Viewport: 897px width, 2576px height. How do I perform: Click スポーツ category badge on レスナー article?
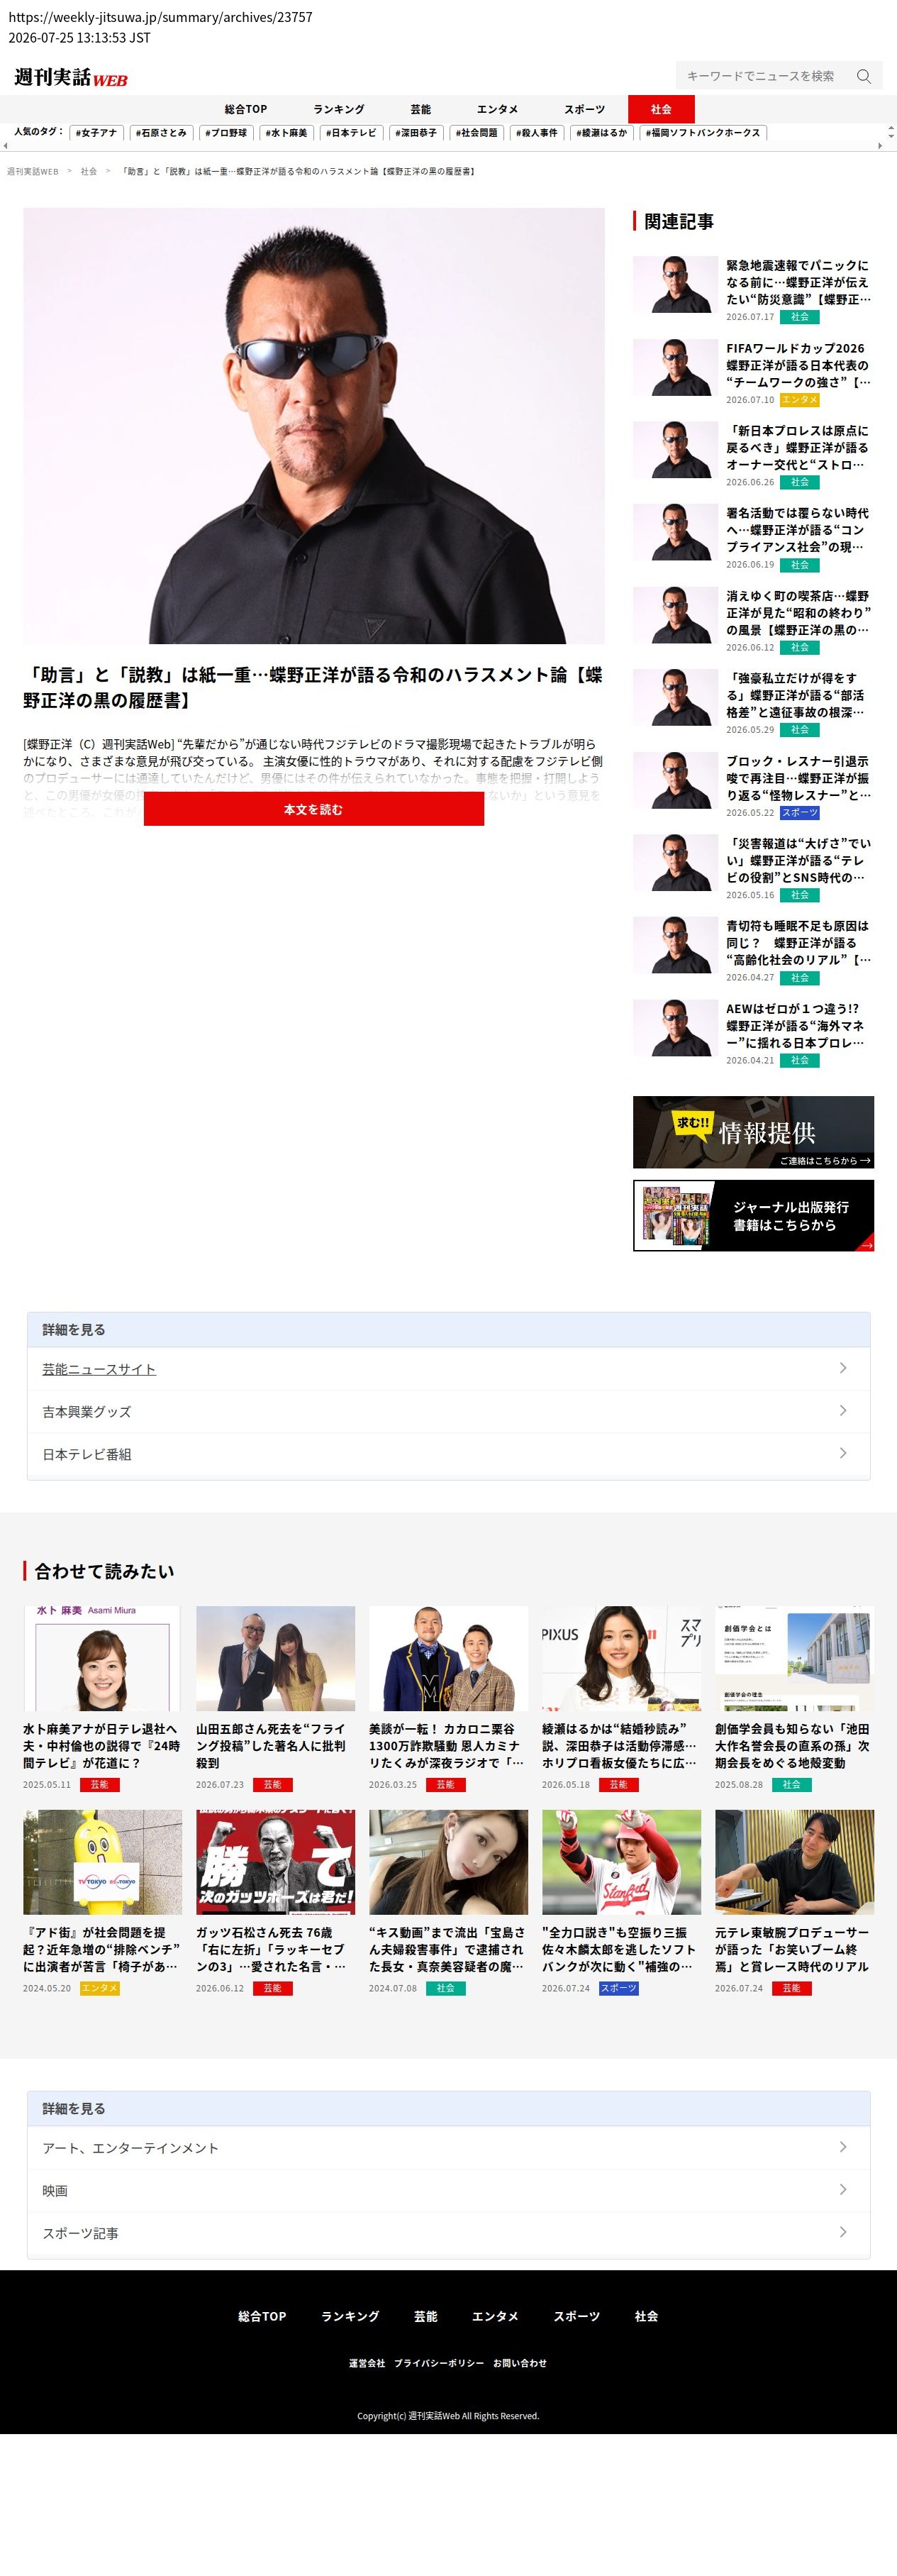click(x=799, y=813)
